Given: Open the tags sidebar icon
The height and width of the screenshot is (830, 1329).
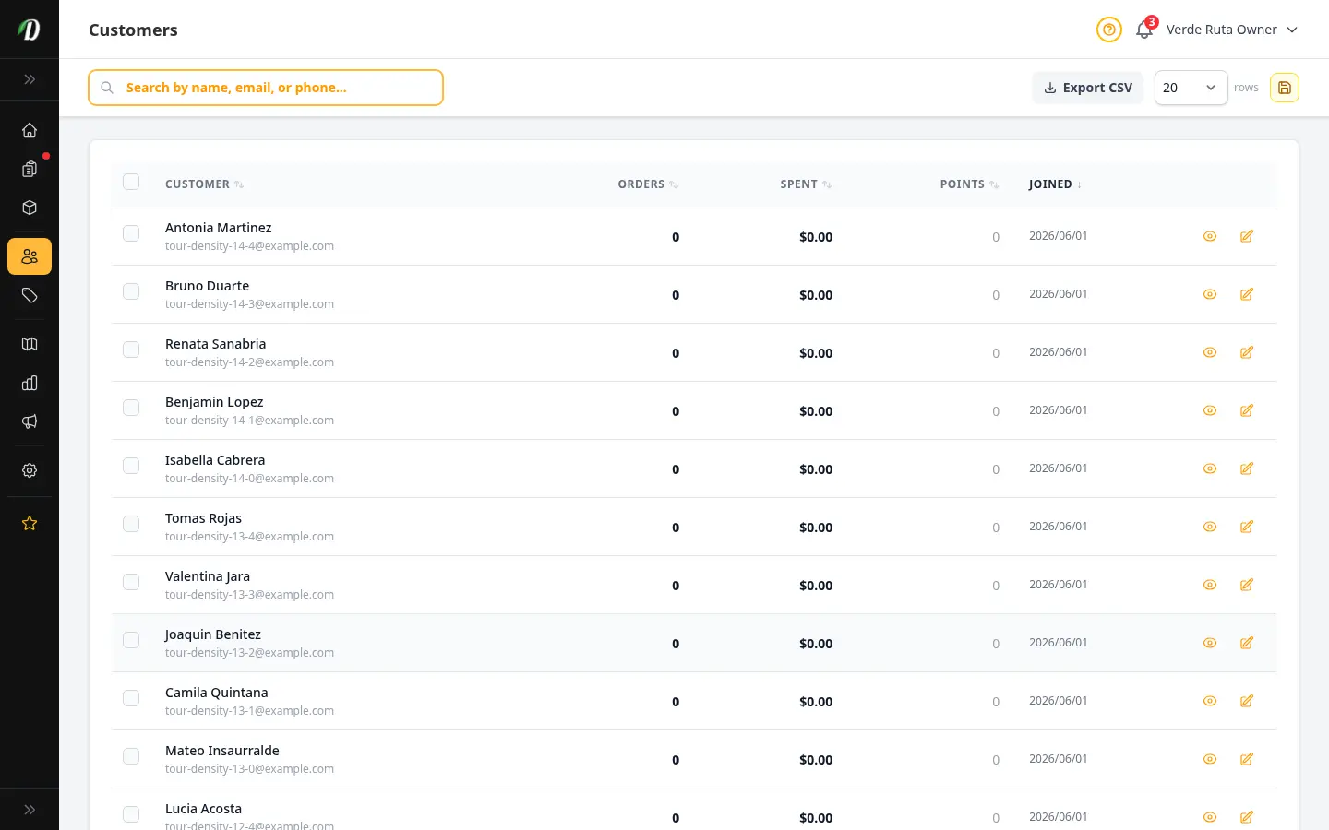Looking at the screenshot, I should tap(30, 295).
